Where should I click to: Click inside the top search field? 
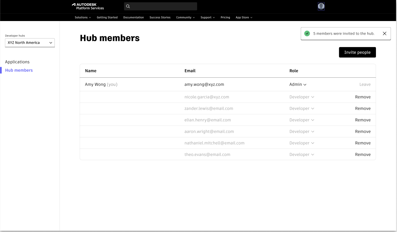pyautogui.click(x=164, y=6)
